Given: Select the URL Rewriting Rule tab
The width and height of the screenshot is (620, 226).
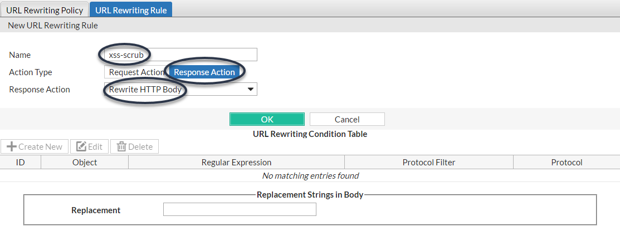Looking at the screenshot, I should 131,9.
